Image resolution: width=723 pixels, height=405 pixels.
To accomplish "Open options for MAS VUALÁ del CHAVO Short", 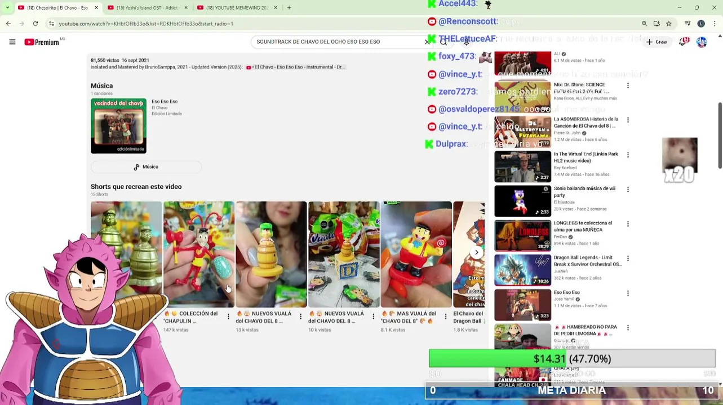I will coord(446,317).
